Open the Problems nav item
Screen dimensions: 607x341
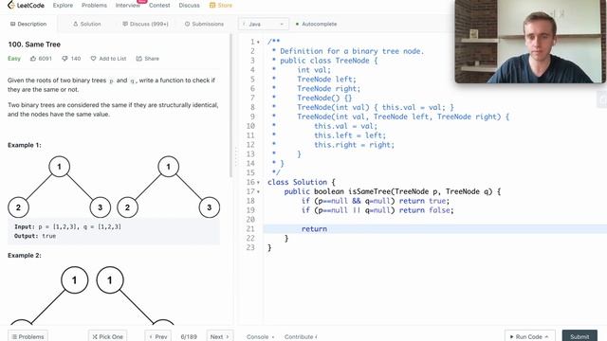94,6
